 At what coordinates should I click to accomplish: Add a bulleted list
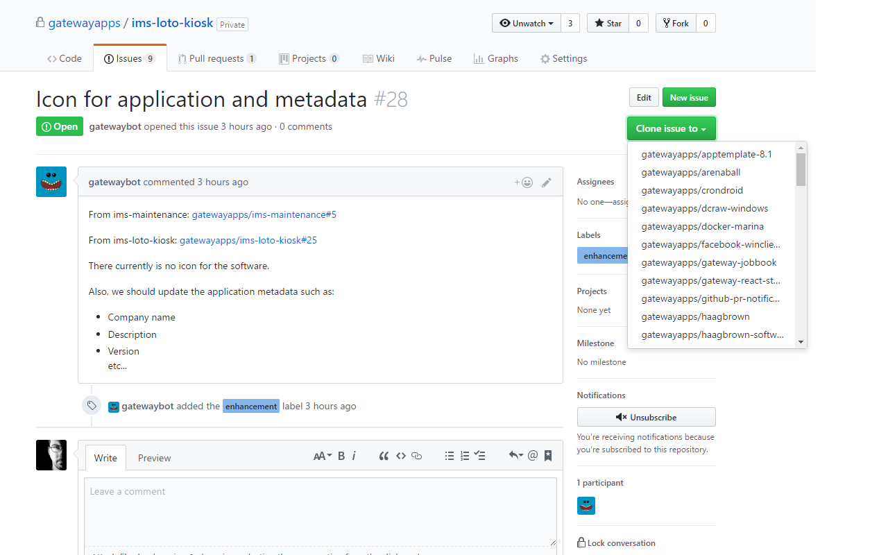coord(450,456)
